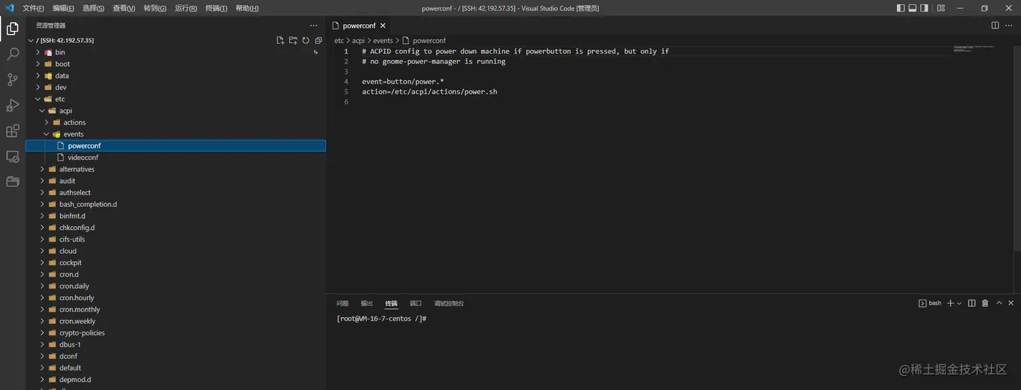Open the Extensions view
This screenshot has height=390, width=1021.
click(12, 131)
